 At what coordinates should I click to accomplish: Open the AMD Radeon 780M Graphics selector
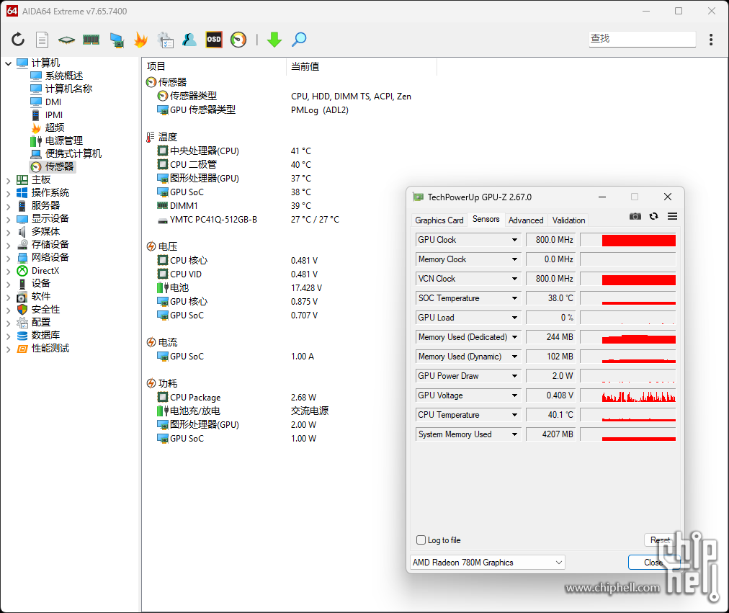[x=488, y=563]
